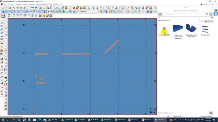This screenshot has height=122, width=218.
Task: Open the standard view filter dropdown
Action: 90,12
